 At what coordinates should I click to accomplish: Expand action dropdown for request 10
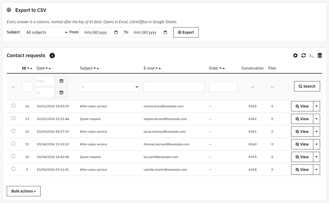tap(317, 157)
